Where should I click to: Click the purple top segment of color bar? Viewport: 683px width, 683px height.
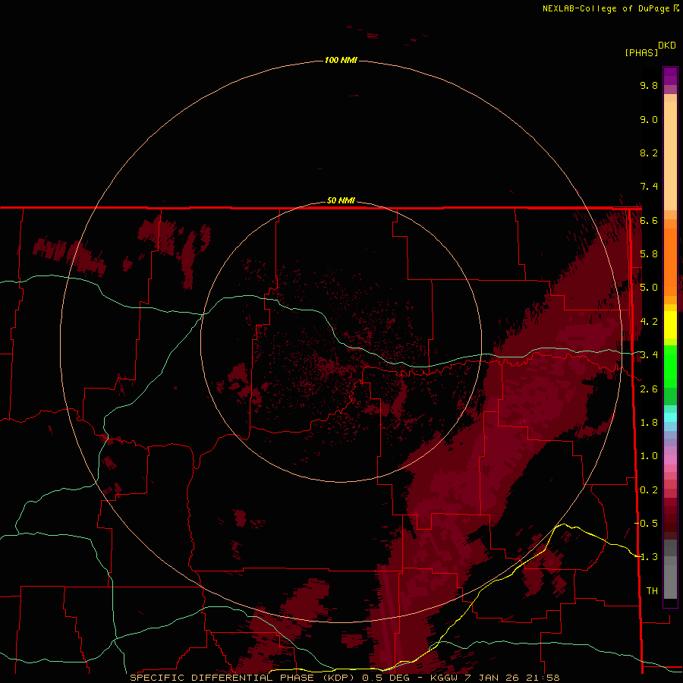pyautogui.click(x=670, y=77)
